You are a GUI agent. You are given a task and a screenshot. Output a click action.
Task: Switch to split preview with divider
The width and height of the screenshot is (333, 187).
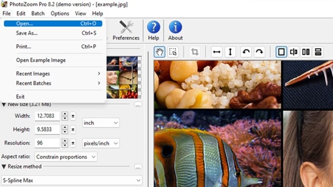point(293,52)
